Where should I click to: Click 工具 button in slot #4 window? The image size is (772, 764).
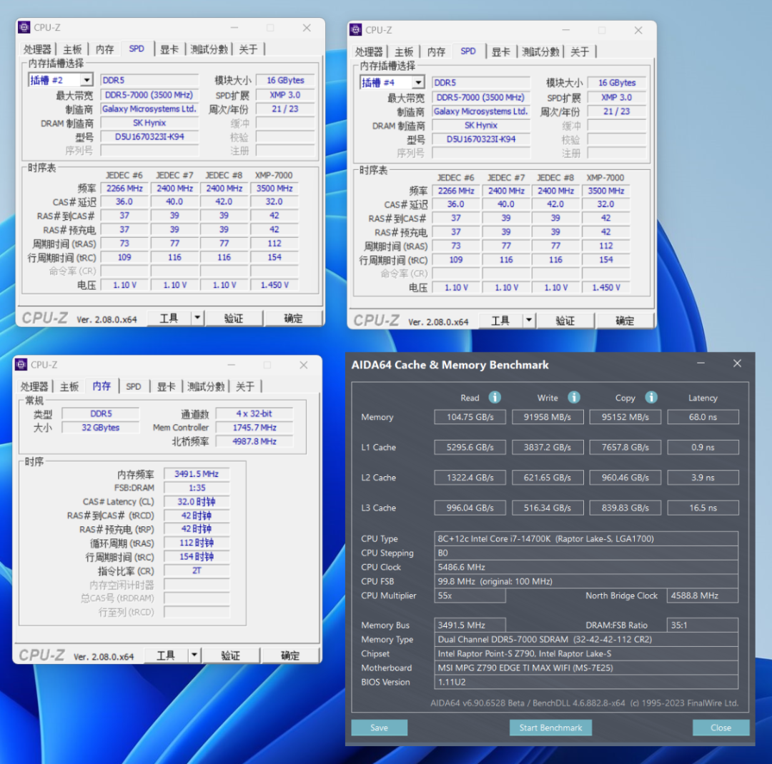pyautogui.click(x=500, y=321)
